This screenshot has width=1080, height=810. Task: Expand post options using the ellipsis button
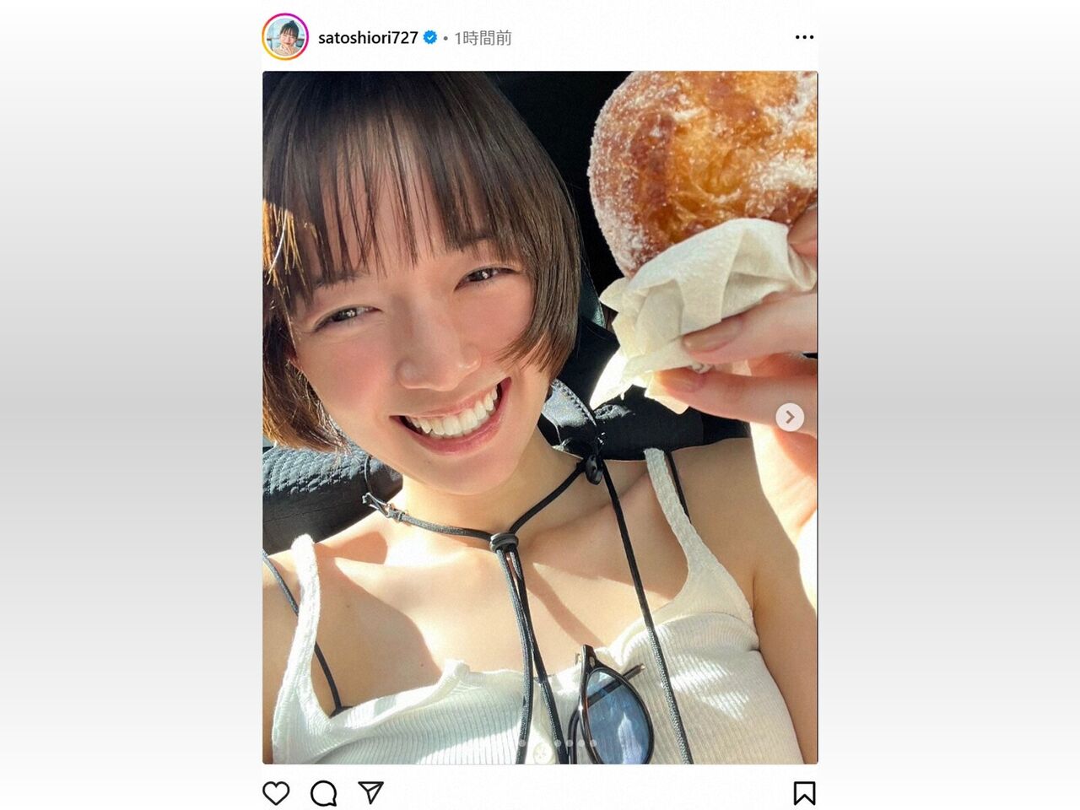(804, 37)
